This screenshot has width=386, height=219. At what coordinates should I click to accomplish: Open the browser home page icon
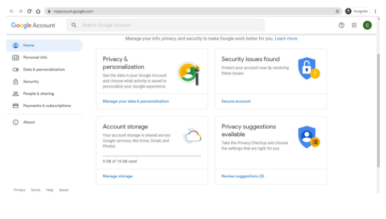point(38,11)
